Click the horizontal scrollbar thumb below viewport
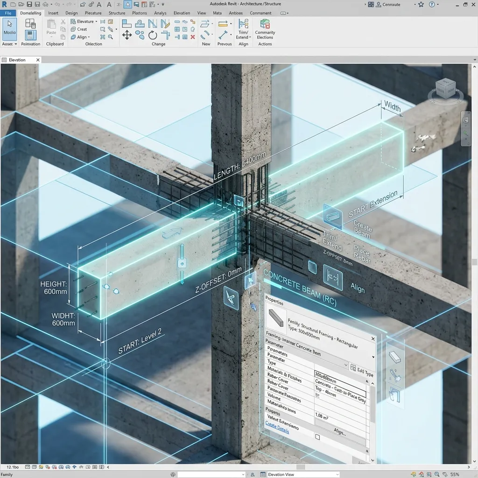The height and width of the screenshot is (478, 478). click(x=301, y=467)
